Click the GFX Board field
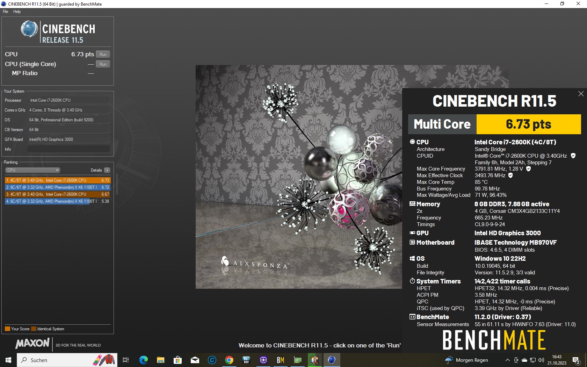Screen dimensions: 587x367 coord(68,139)
